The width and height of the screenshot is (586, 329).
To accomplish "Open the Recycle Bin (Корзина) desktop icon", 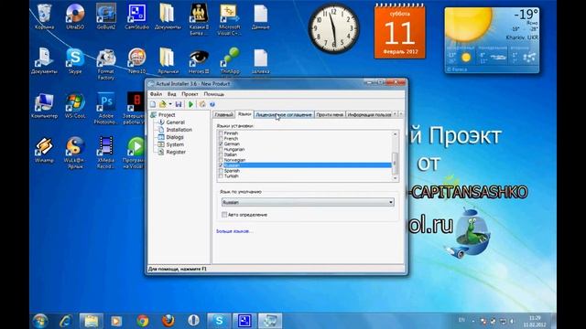I will [x=44, y=16].
